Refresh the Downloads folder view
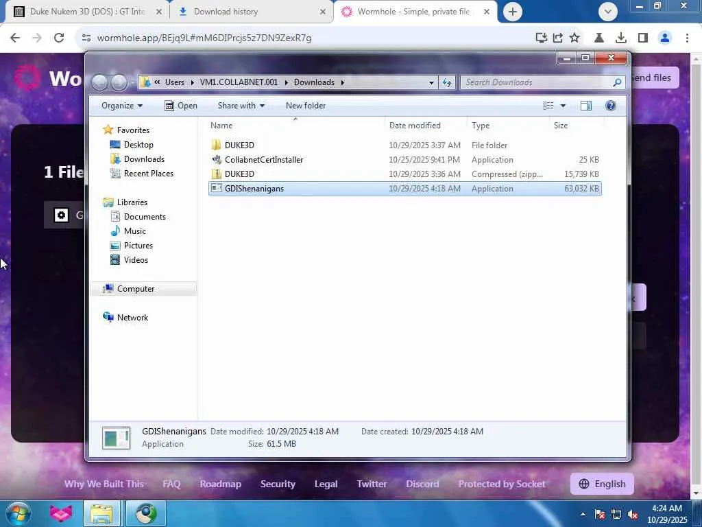Viewport: 702px width, 527px height. (447, 82)
